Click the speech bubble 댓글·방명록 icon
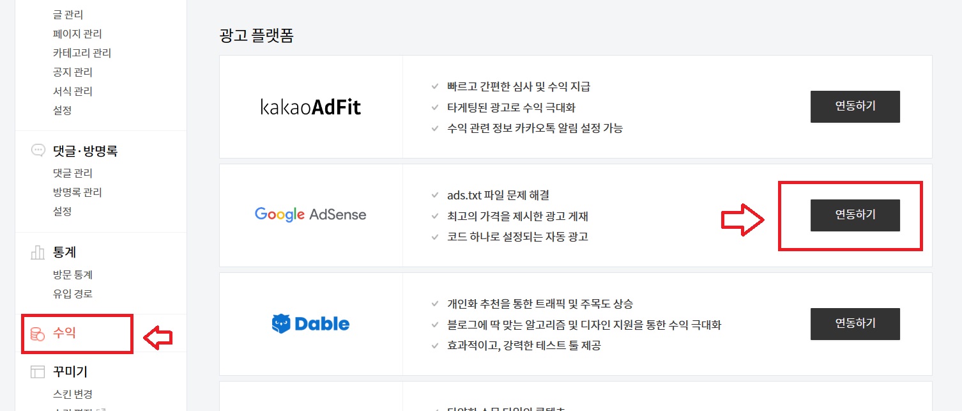 click(38, 150)
